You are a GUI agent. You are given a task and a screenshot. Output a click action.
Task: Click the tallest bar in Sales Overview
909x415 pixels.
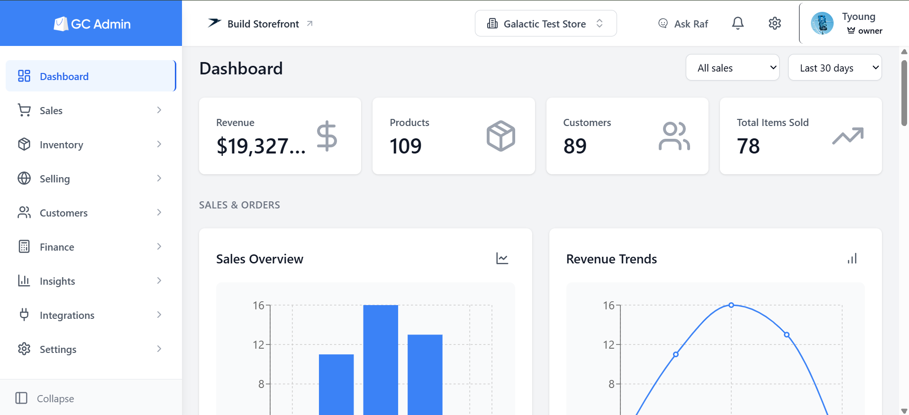[381, 360]
